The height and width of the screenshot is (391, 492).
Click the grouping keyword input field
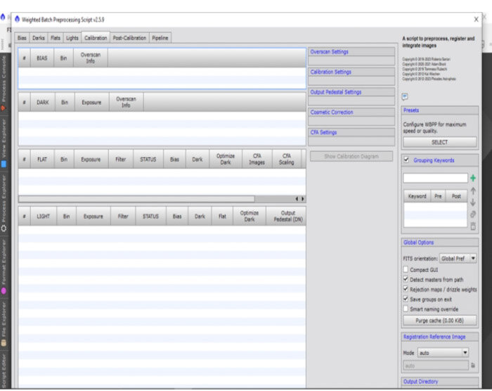(x=436, y=178)
